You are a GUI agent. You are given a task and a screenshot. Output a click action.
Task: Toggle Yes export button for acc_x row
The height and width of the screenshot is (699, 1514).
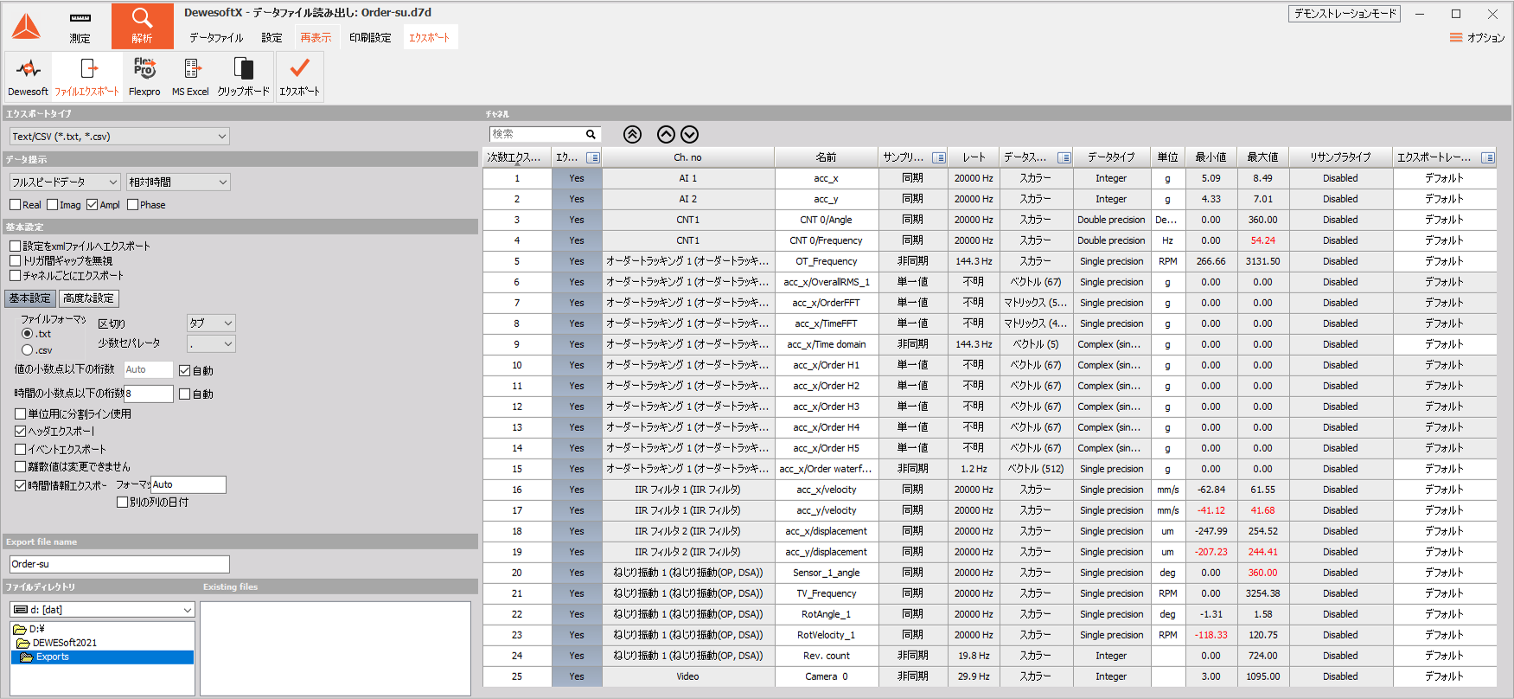coord(577,178)
